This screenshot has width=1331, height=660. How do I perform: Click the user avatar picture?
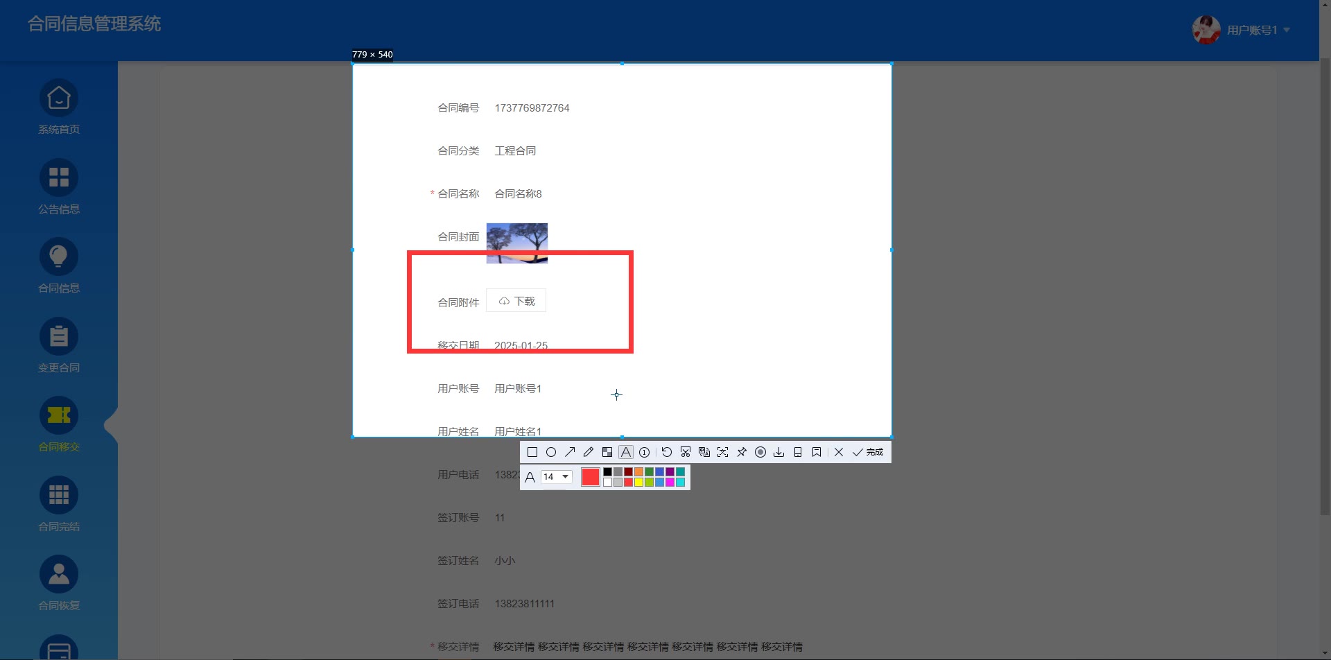1206,30
